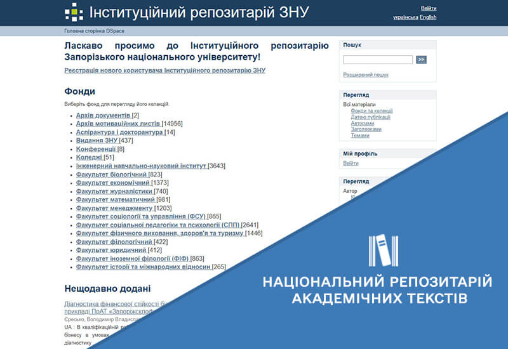Open Факультет математичний community
508x349 pixels.
[x=116, y=199]
